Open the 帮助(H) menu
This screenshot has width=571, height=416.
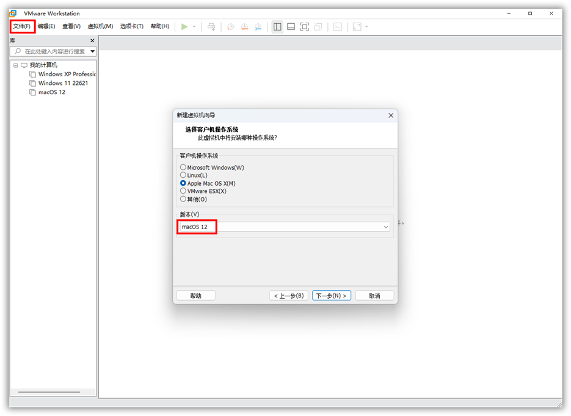pyautogui.click(x=160, y=26)
